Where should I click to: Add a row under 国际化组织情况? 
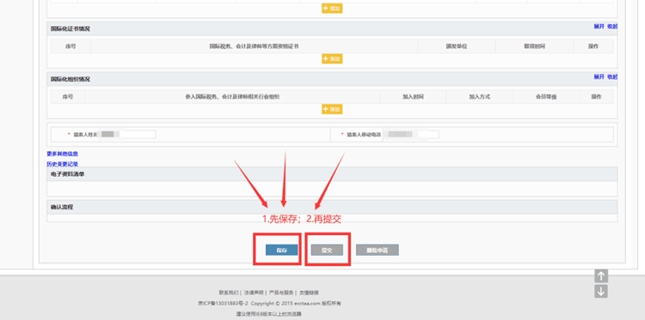click(332, 109)
